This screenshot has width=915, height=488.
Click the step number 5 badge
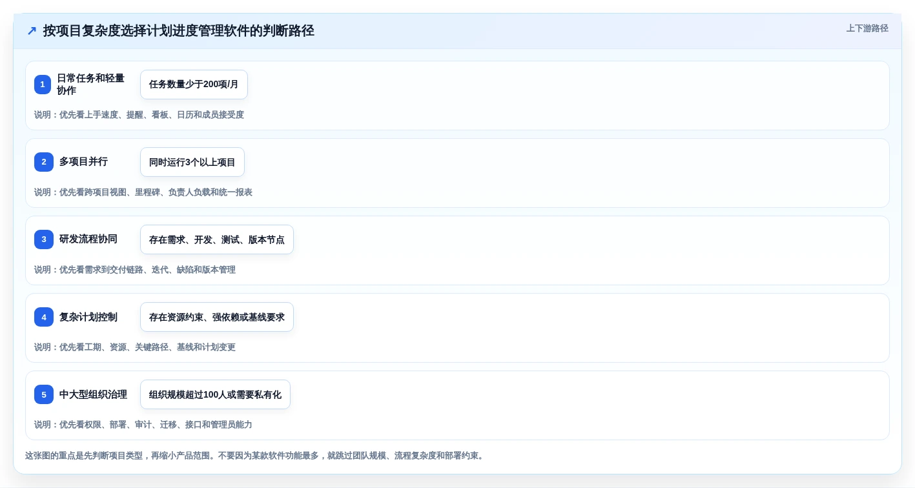pos(44,394)
